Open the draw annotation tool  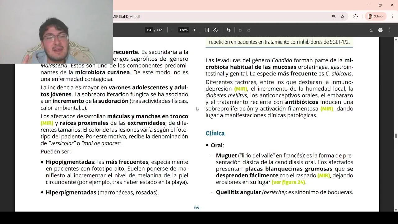pos(229,30)
